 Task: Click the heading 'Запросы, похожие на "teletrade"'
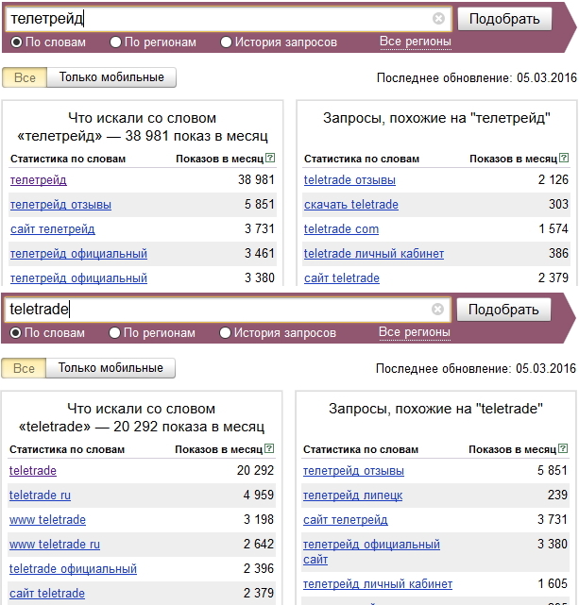[435, 409]
